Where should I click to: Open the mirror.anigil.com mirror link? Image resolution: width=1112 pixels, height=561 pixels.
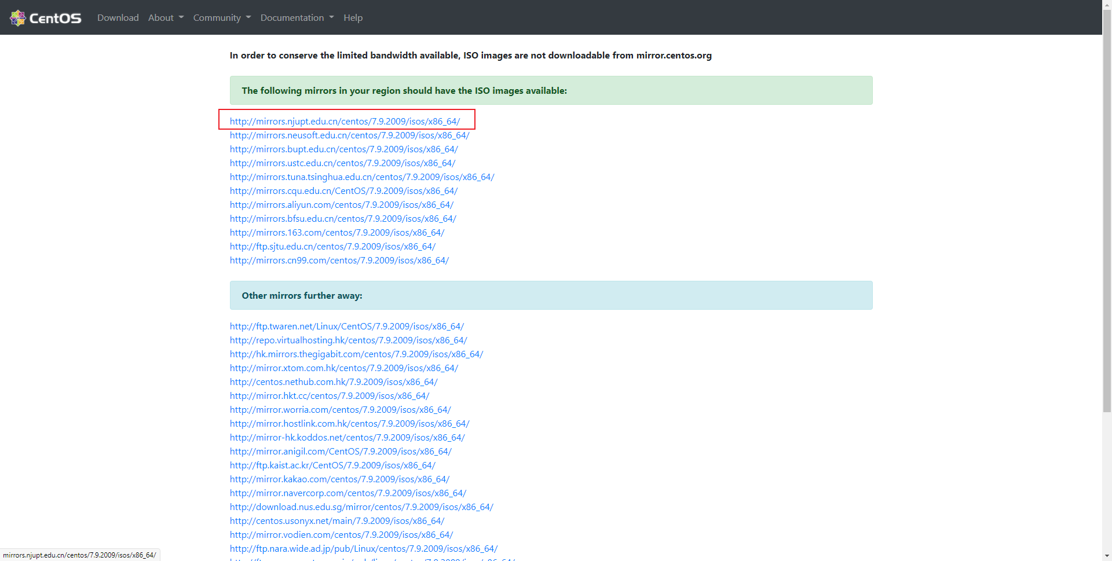(x=341, y=452)
